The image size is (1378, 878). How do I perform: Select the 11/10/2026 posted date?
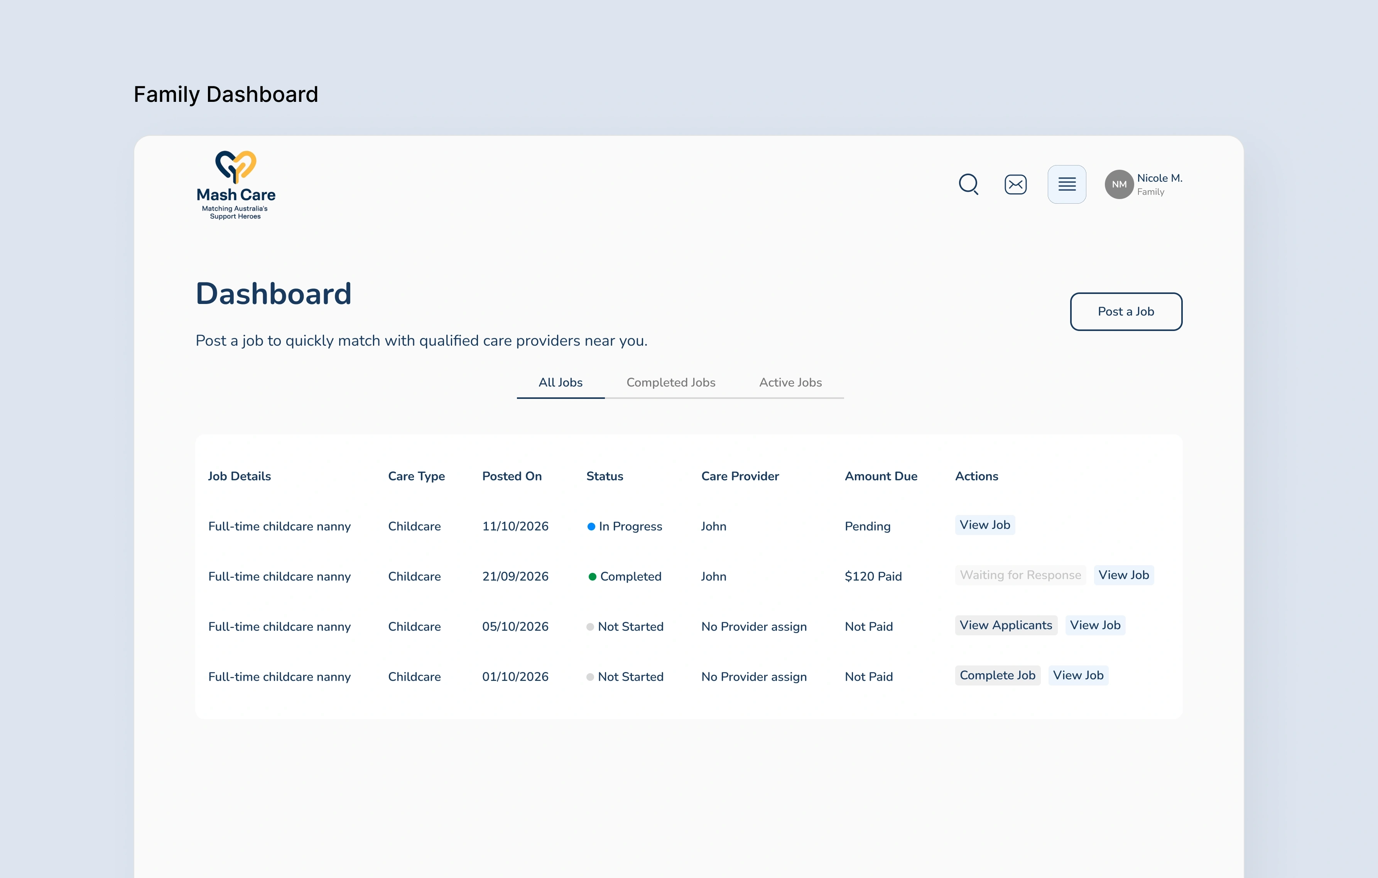(x=515, y=526)
